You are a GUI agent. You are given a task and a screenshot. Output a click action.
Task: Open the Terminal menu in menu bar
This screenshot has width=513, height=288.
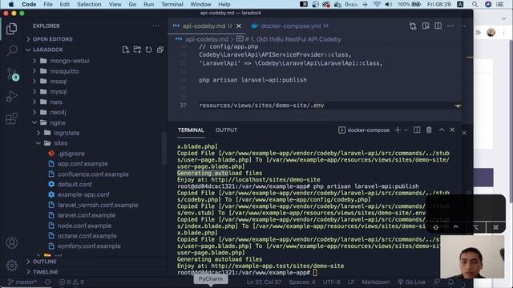point(172,4)
